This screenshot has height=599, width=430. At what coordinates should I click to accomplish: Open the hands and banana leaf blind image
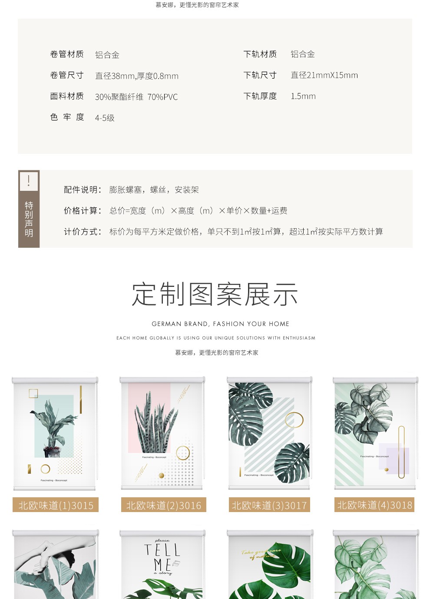click(55, 564)
